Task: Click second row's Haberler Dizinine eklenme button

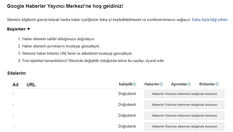Action: pyautogui.click(x=184, y=105)
